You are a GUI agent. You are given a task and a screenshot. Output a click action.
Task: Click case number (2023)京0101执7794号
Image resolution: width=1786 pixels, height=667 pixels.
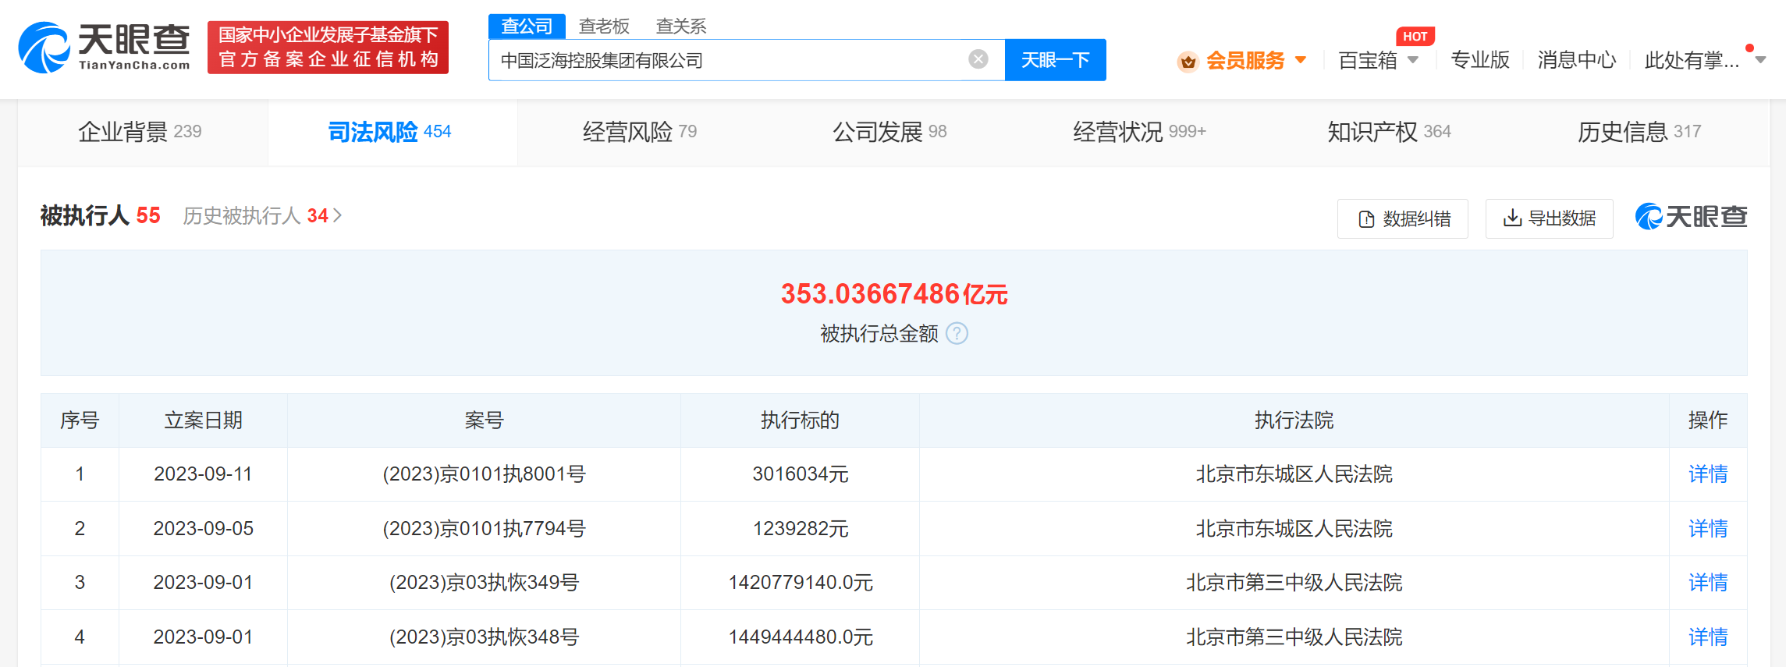click(x=484, y=529)
